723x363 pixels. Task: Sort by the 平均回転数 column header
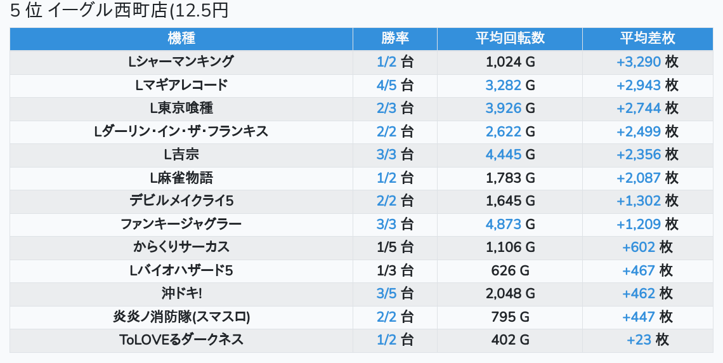(509, 38)
